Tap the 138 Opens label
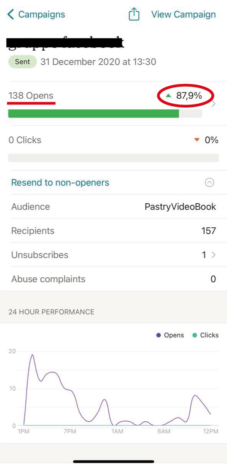 (31, 96)
